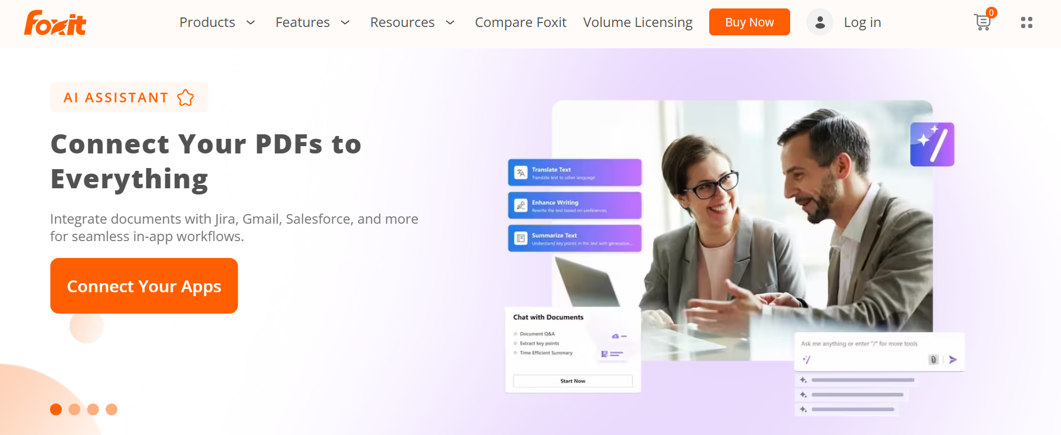Open the Compare Foxit page
Screen dimensions: 1061x435
pyautogui.click(x=520, y=22)
